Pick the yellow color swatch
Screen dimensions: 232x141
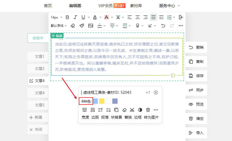click(x=102, y=101)
